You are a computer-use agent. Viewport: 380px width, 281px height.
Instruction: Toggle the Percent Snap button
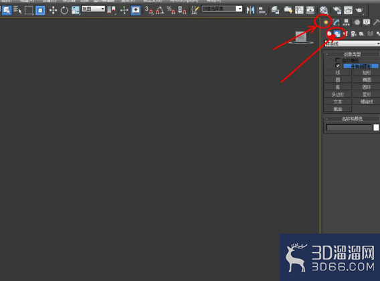pyautogui.click(x=171, y=10)
